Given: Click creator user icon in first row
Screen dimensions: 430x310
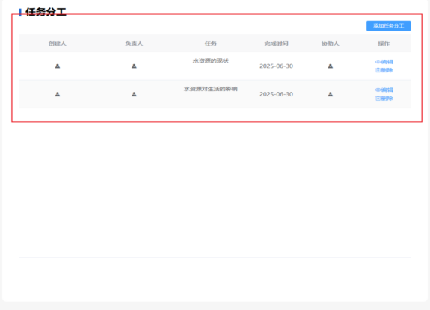Looking at the screenshot, I should click(58, 66).
